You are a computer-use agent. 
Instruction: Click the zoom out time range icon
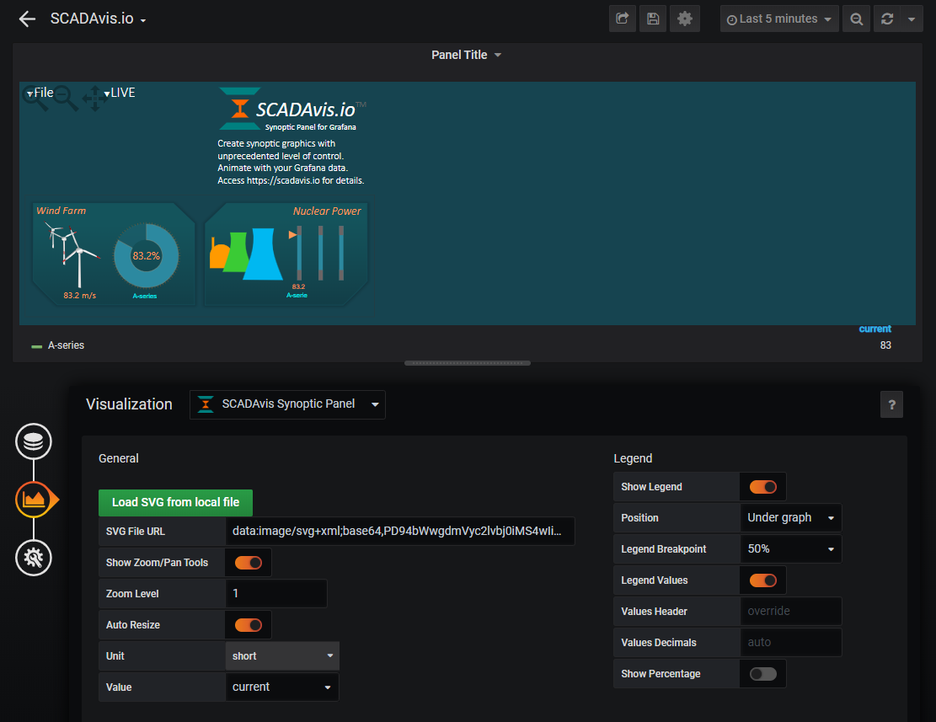tap(856, 19)
